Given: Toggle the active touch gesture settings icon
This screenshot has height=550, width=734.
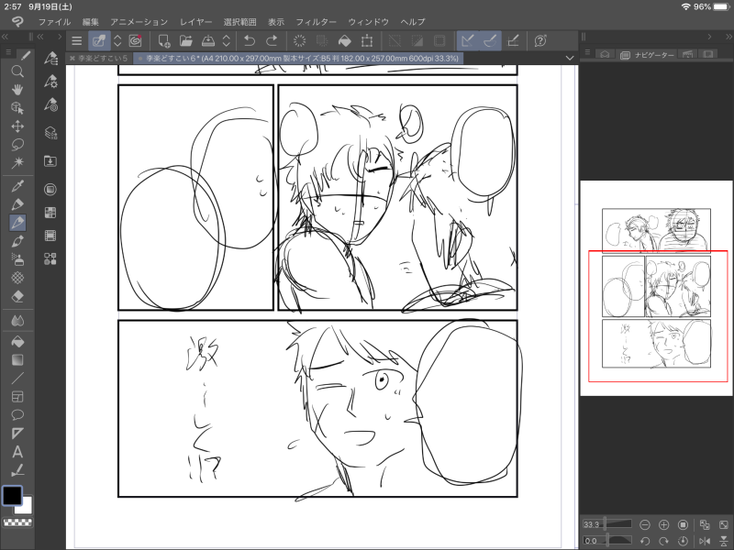Looking at the screenshot, I should coord(99,41).
